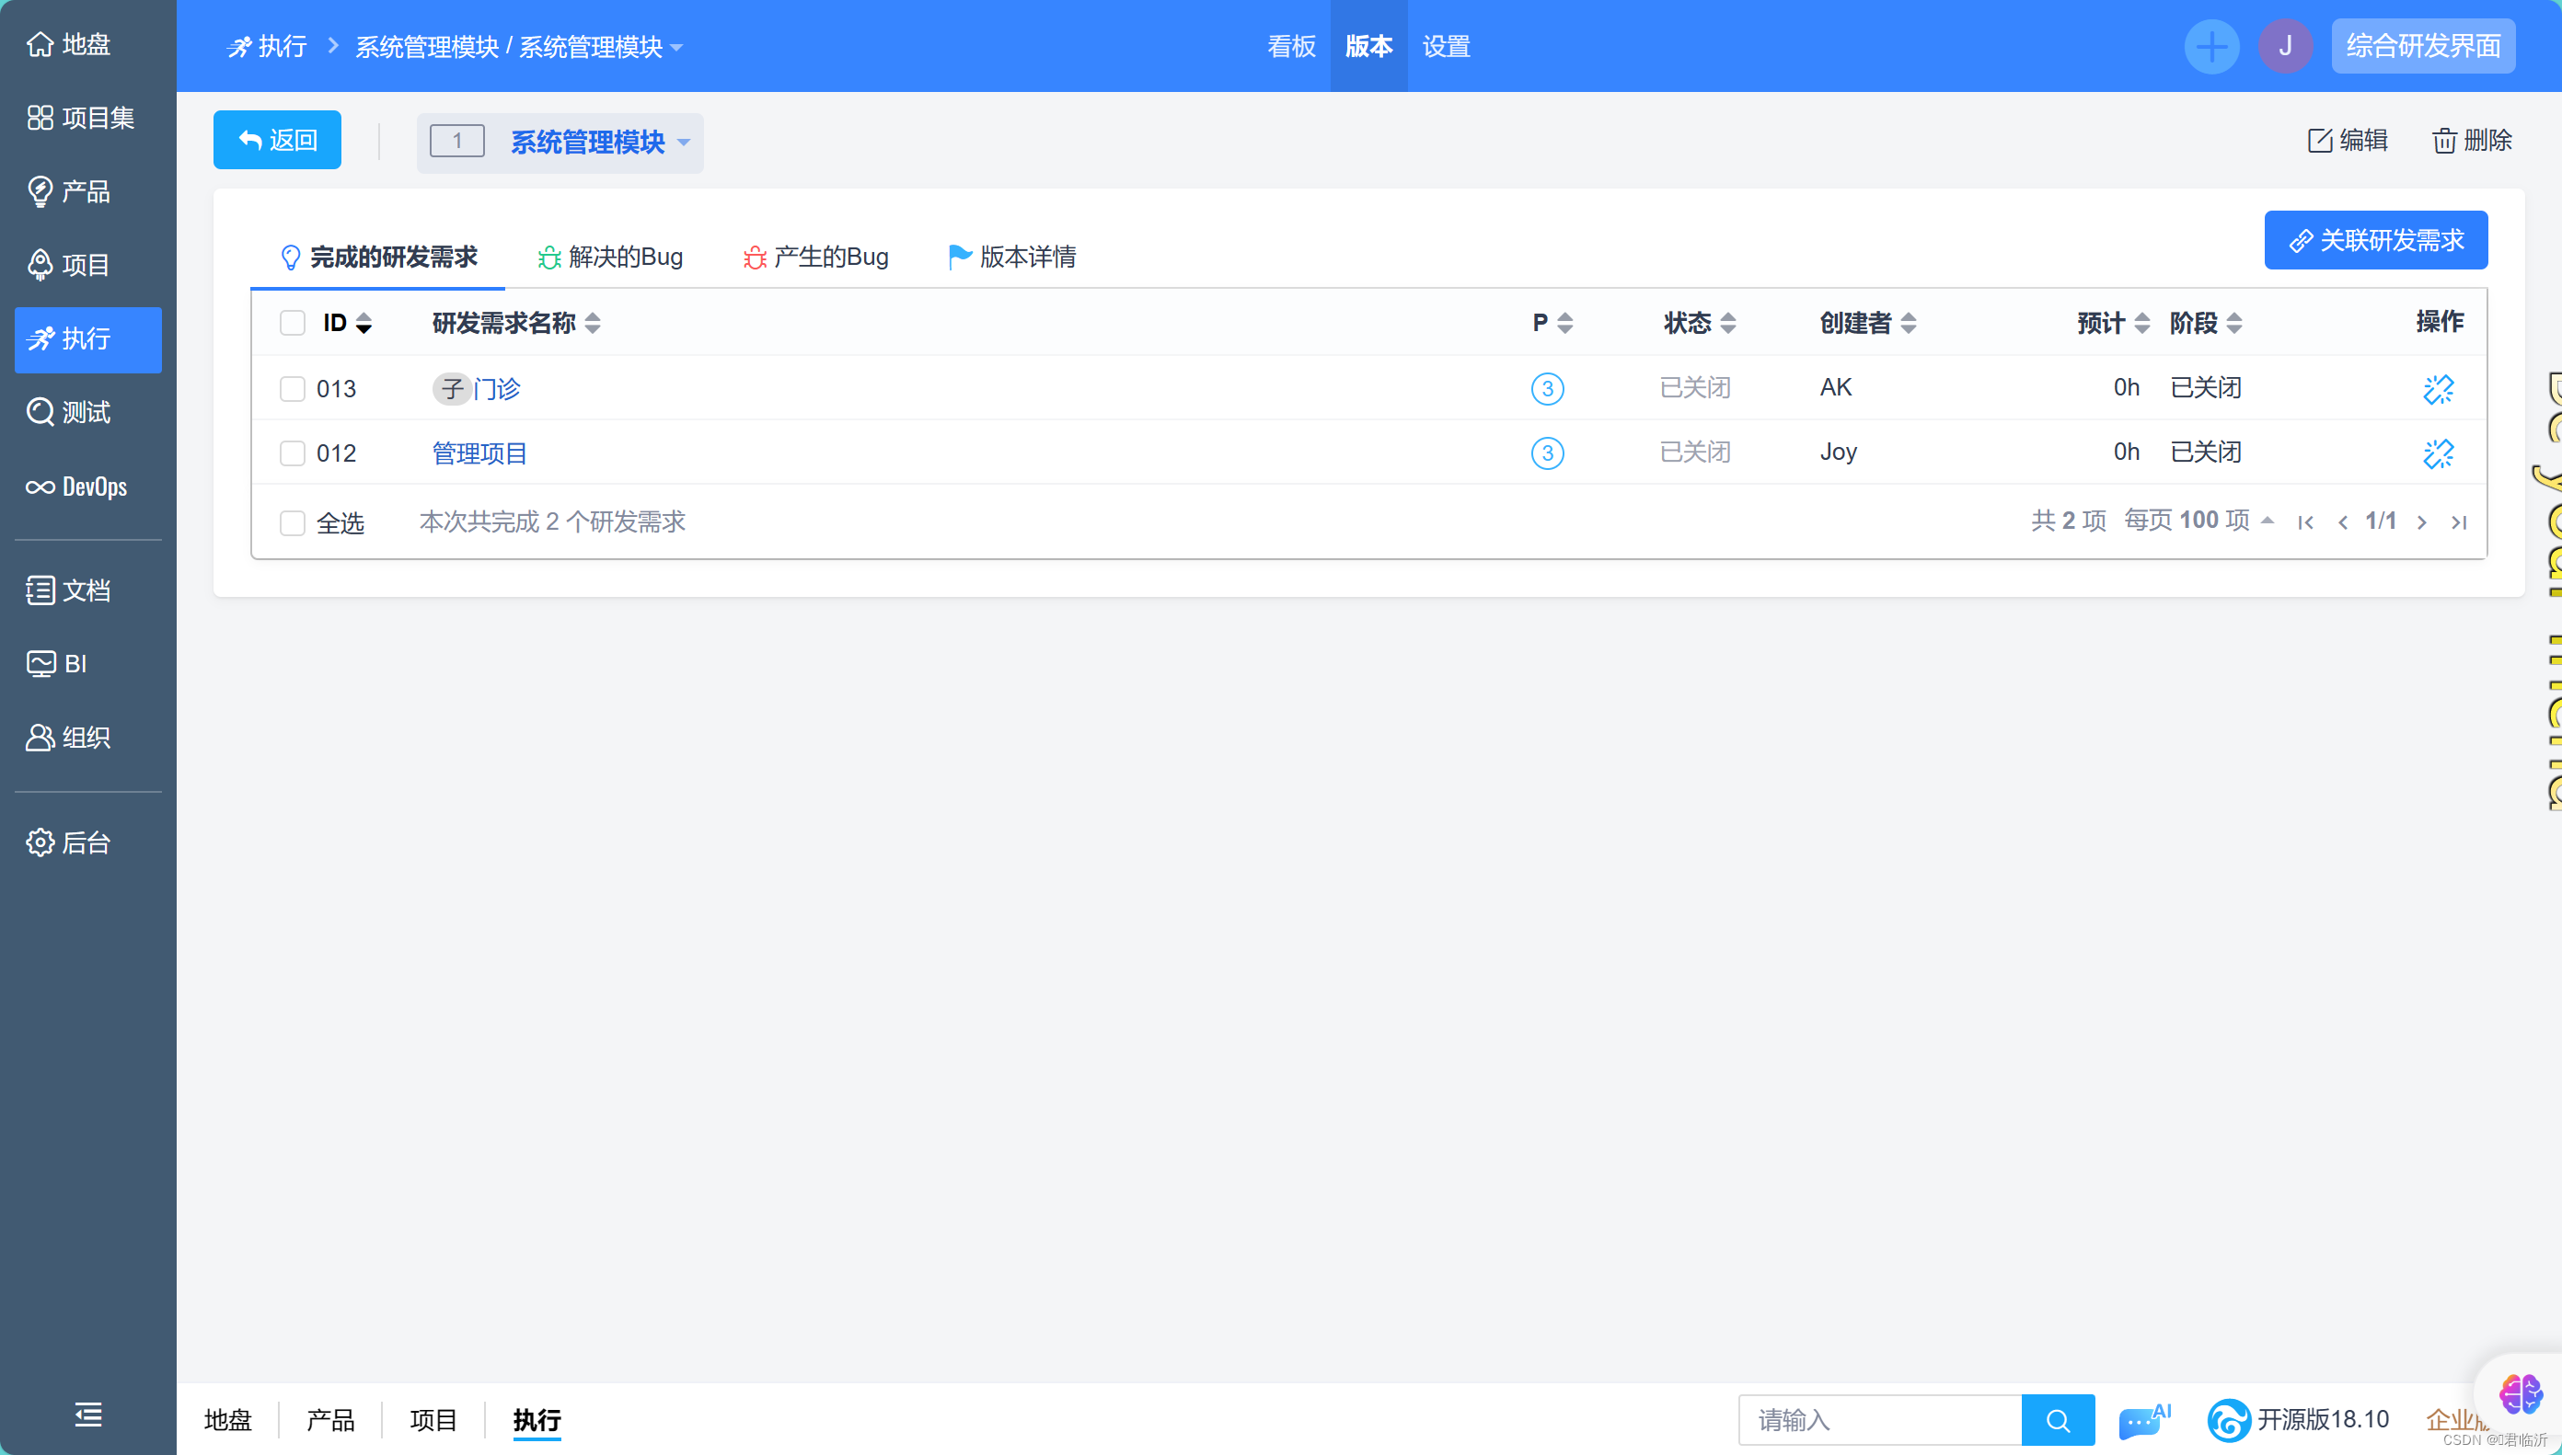This screenshot has height=1455, width=2562.
Task: Open the 每页 100 项 page size dropdown
Action: point(2198,521)
